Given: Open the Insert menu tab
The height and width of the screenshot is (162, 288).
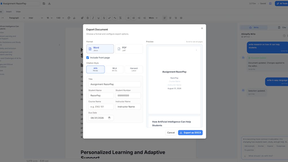Looking at the screenshot, I should click(9, 12).
